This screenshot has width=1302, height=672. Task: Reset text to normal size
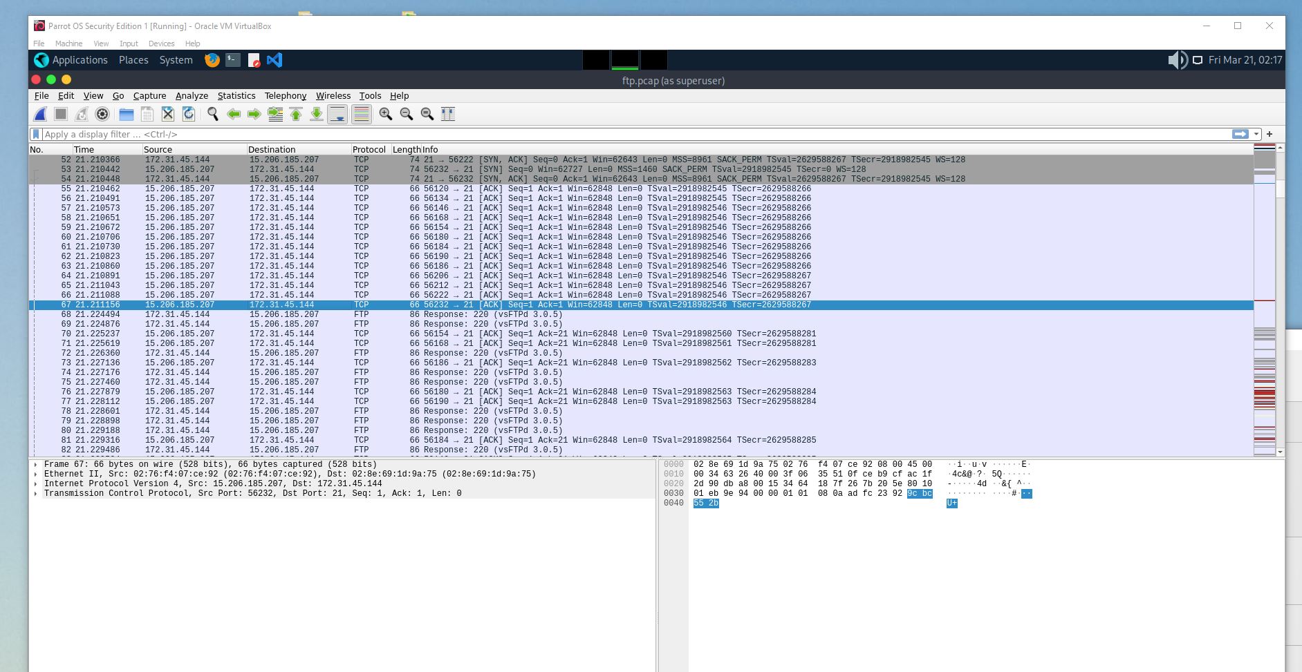click(x=427, y=114)
